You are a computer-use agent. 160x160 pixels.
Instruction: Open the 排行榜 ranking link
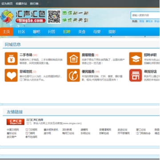point(34,4)
